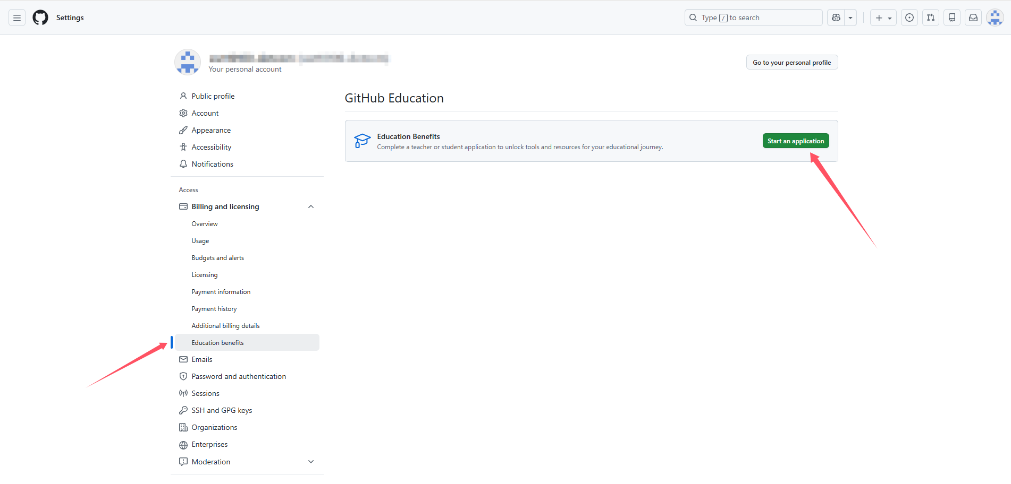Open the user avatar menu

(x=995, y=18)
